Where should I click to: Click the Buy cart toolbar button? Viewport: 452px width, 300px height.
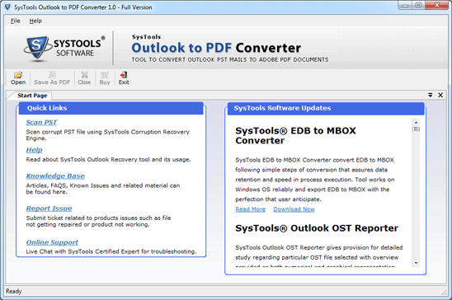(105, 78)
